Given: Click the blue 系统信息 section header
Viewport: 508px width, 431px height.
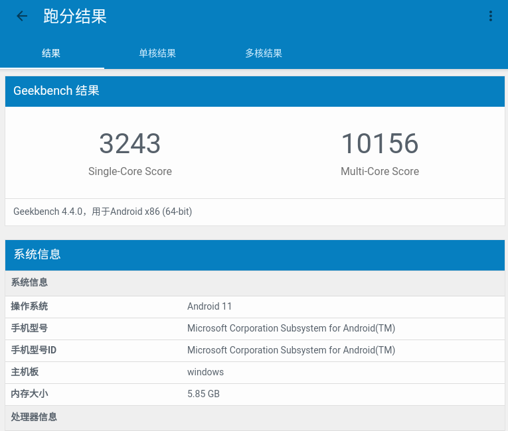Looking at the screenshot, I should 255,255.
